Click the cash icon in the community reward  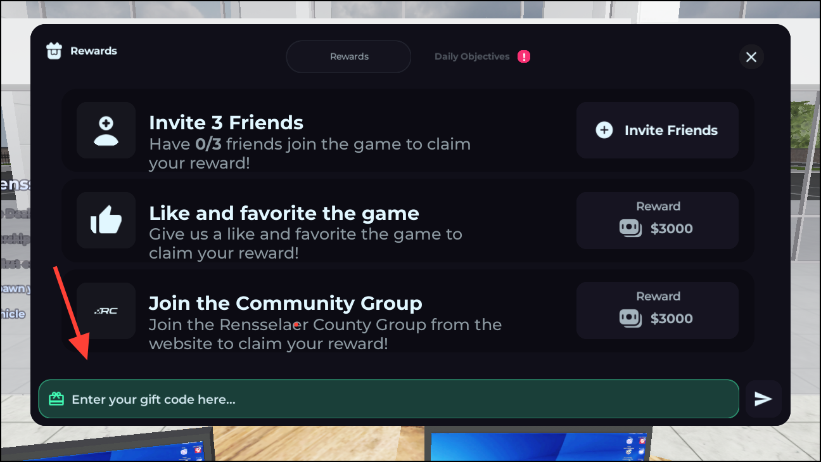(x=631, y=318)
